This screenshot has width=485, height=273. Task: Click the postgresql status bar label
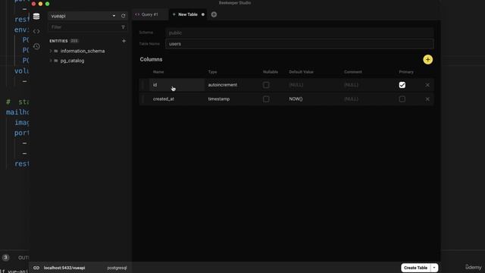click(x=117, y=268)
